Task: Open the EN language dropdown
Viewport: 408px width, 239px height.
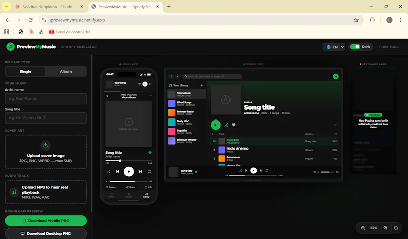Action: pyautogui.click(x=334, y=47)
